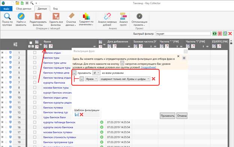Open the Найти и заменить tool
The height and width of the screenshot is (147, 234).
click(21, 19)
